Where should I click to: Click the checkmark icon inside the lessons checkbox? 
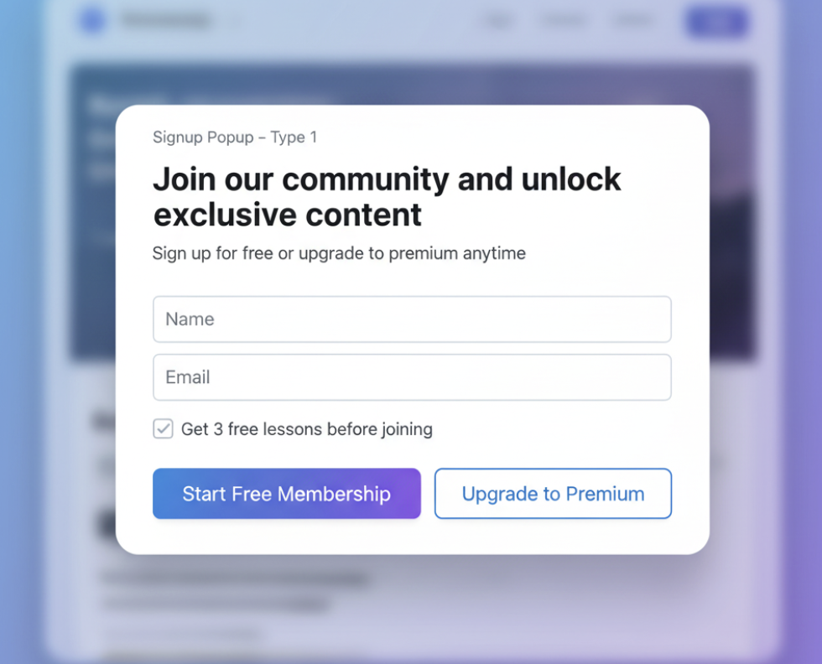pyautogui.click(x=163, y=428)
